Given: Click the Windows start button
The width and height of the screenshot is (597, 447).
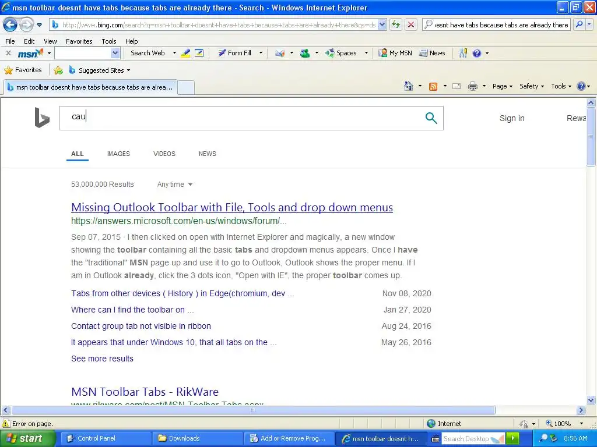Looking at the screenshot, I should [27, 439].
